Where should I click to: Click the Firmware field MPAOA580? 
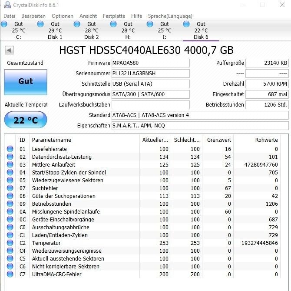151,63
